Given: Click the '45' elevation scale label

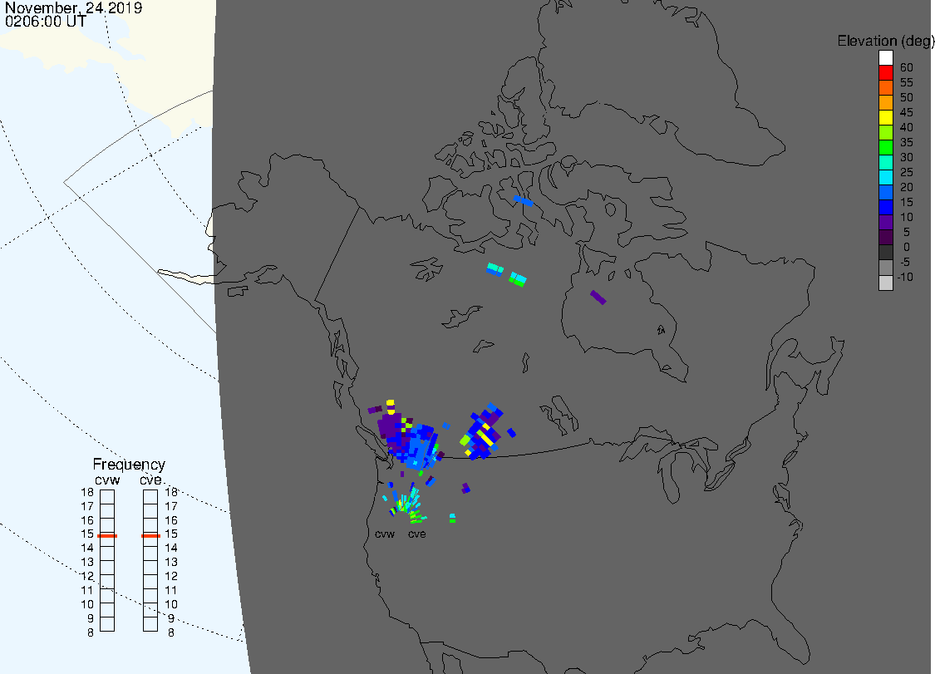Looking at the screenshot, I should [907, 112].
